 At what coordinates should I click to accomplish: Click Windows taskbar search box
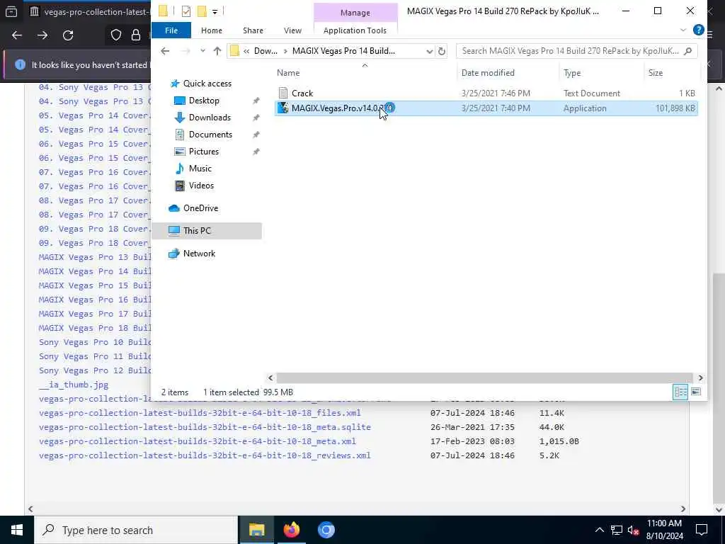point(136,530)
